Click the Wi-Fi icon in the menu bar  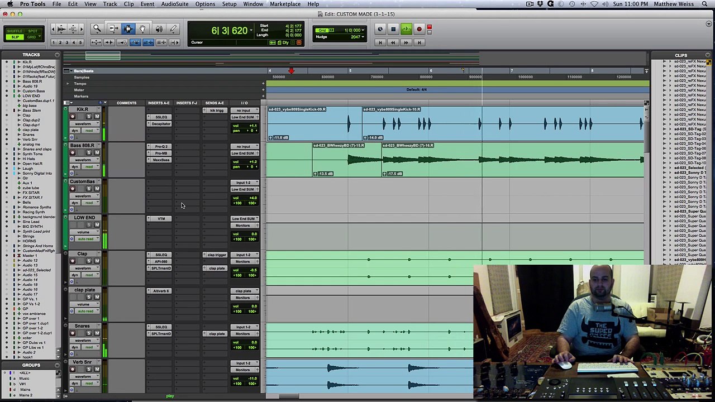click(x=594, y=4)
